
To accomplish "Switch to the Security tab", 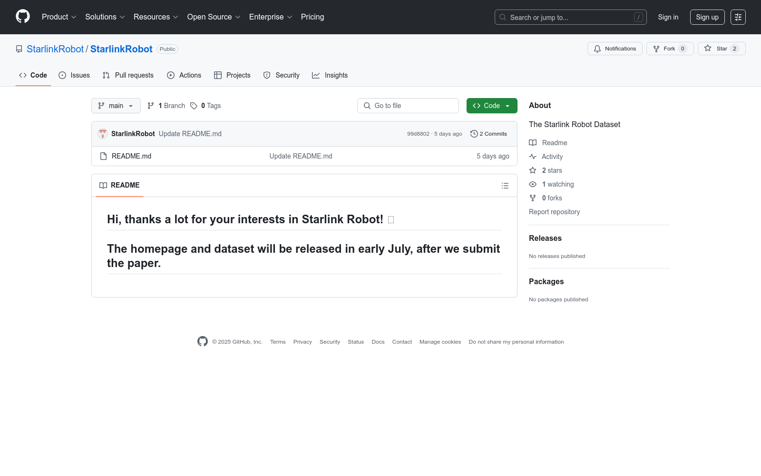I will tap(282, 75).
